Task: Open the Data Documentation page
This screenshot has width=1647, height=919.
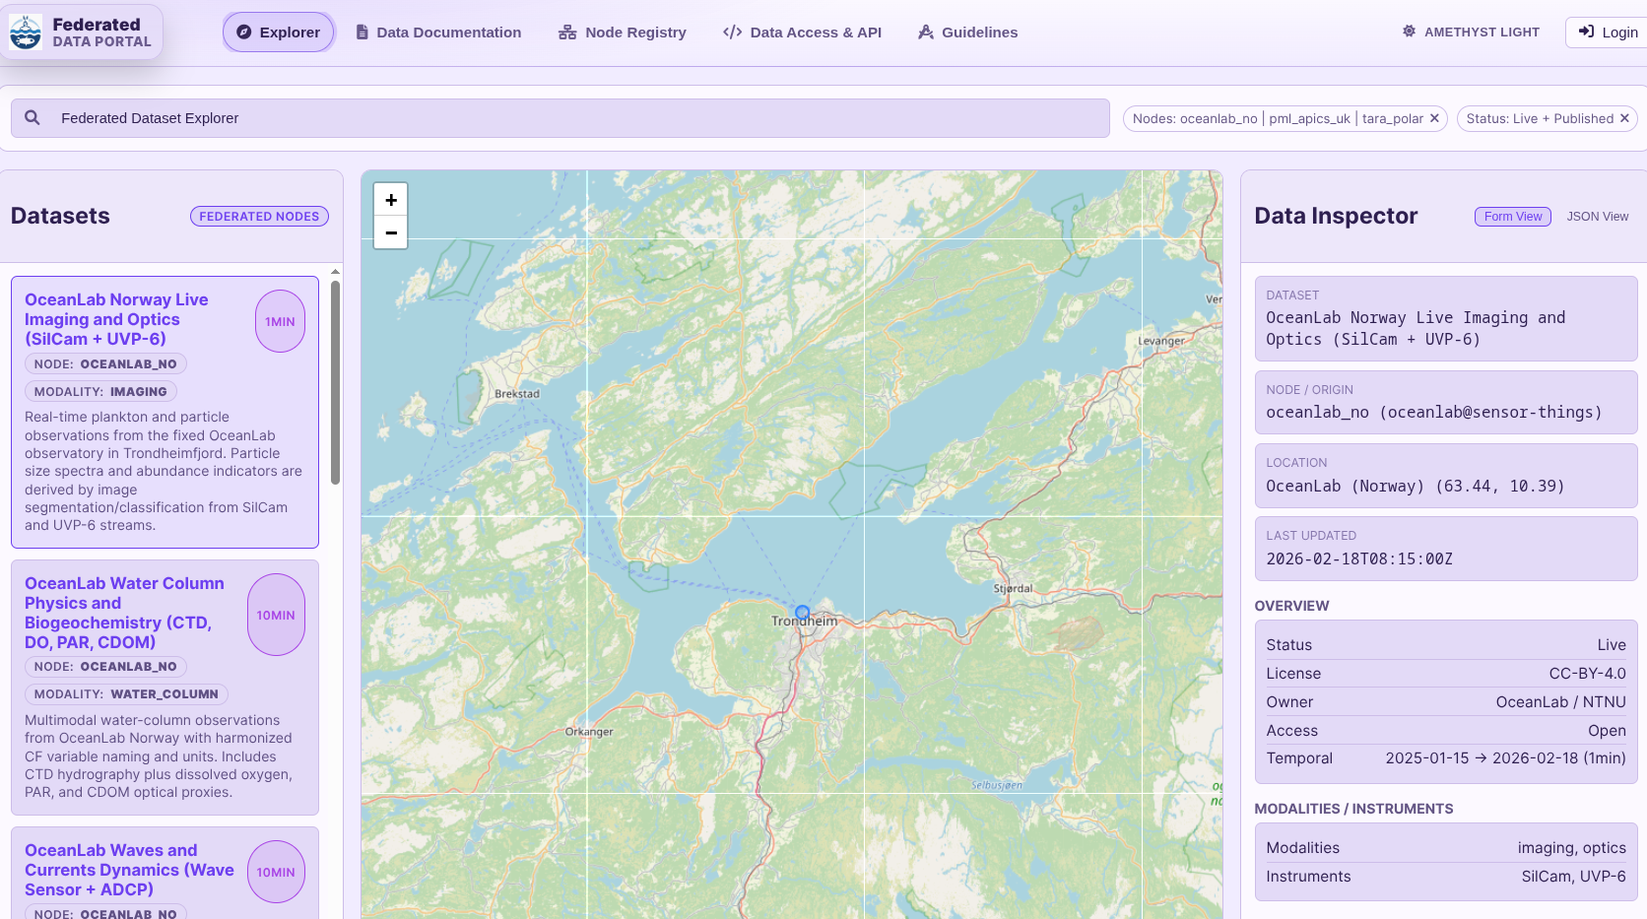Action: pos(438,33)
